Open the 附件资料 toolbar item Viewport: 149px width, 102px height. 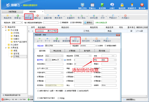click(x=86, y=40)
